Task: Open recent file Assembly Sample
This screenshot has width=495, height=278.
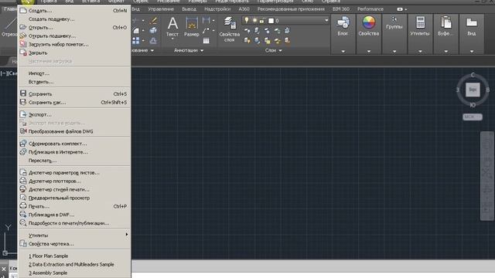Action: (74, 273)
